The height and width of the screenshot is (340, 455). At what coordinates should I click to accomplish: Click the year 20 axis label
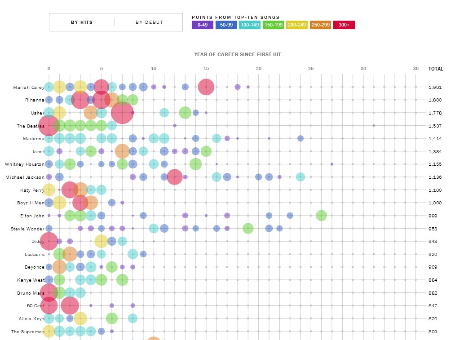click(259, 68)
